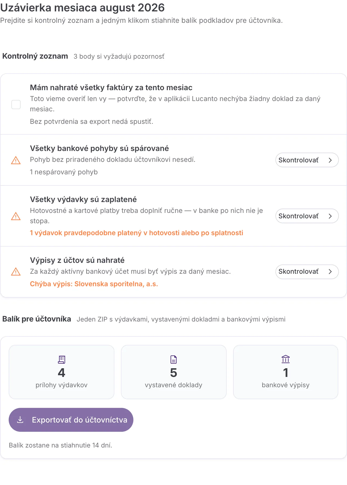The height and width of the screenshot is (485, 347).
Task: Click the orange cash-paid expense warning text
Action: tap(136, 233)
